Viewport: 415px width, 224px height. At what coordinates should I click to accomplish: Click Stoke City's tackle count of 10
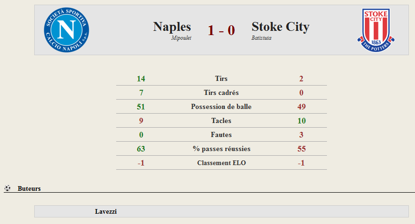pyautogui.click(x=302, y=121)
